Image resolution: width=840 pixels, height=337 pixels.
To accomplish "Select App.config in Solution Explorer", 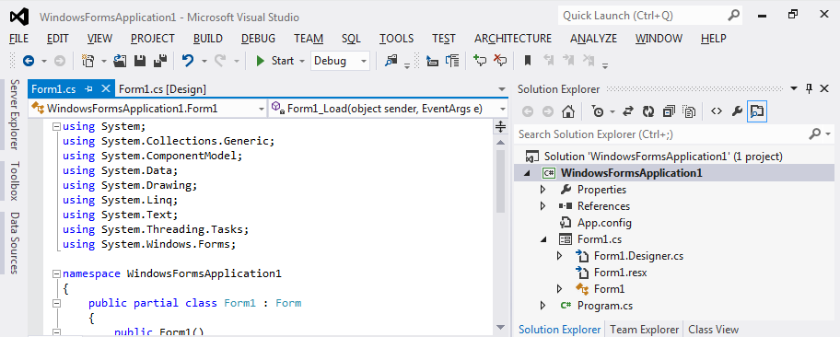I will coord(604,223).
